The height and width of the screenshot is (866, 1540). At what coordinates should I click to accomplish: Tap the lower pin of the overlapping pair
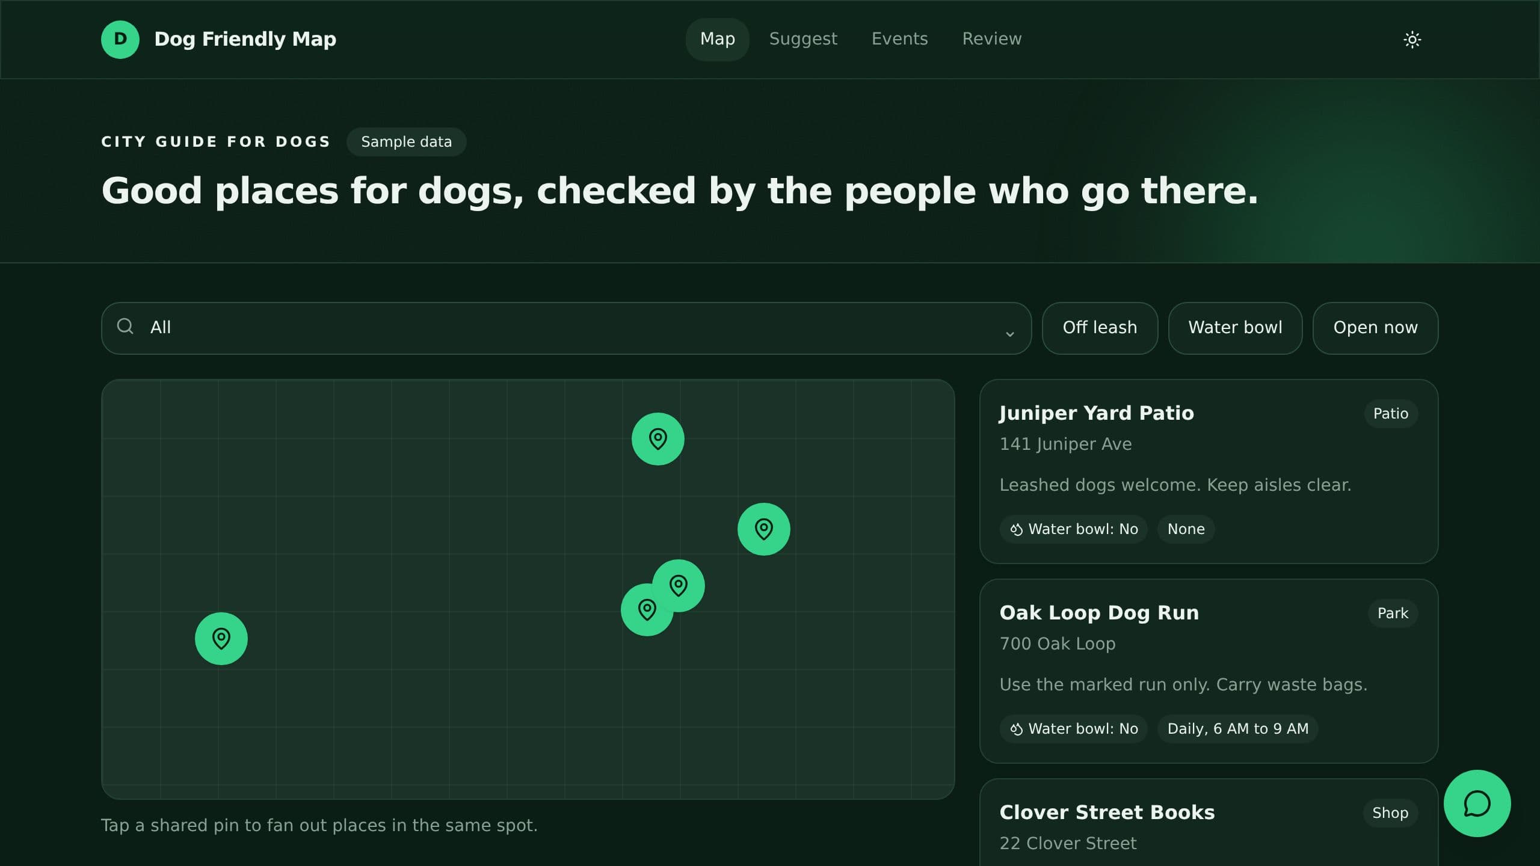coord(644,612)
